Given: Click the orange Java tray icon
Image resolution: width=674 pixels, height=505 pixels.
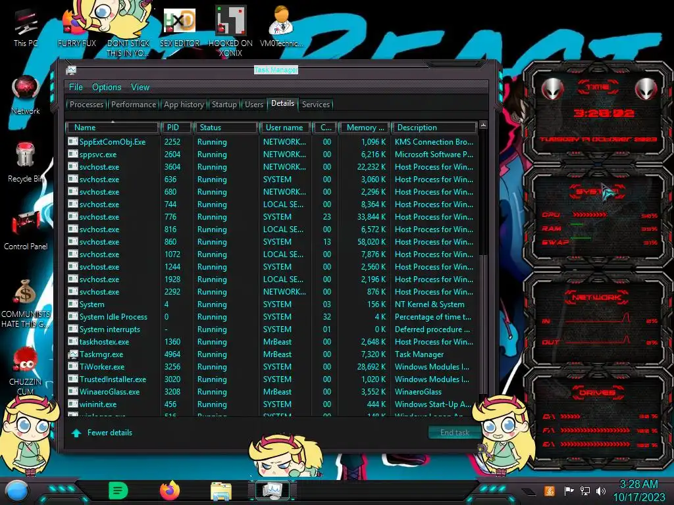Looking at the screenshot, I should coord(549,491).
